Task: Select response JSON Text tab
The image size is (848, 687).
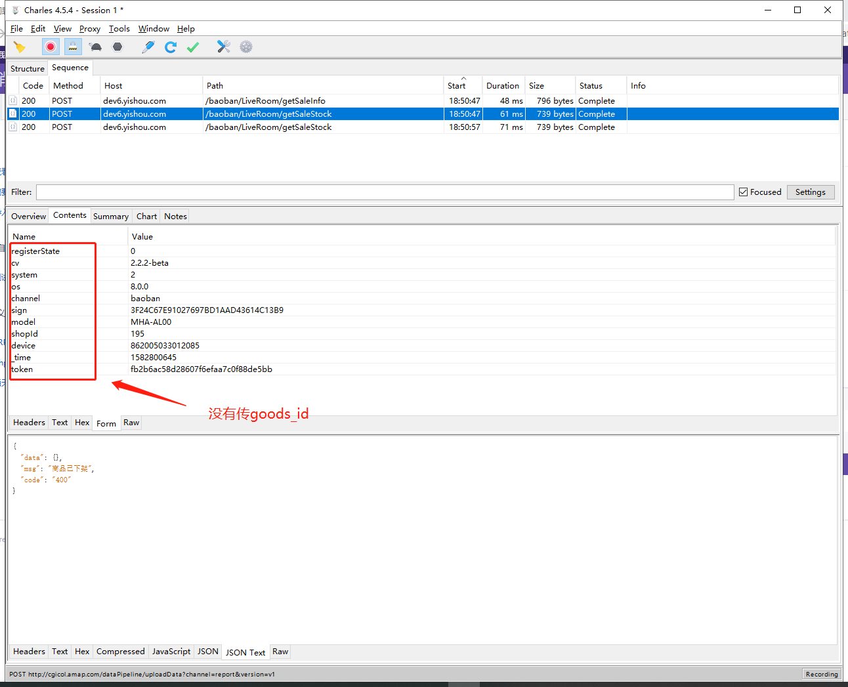Action: point(245,652)
